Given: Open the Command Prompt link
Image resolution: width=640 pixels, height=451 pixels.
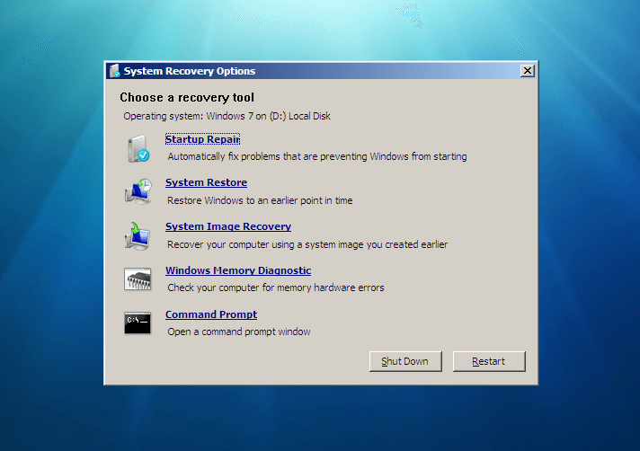Looking at the screenshot, I should 210,315.
